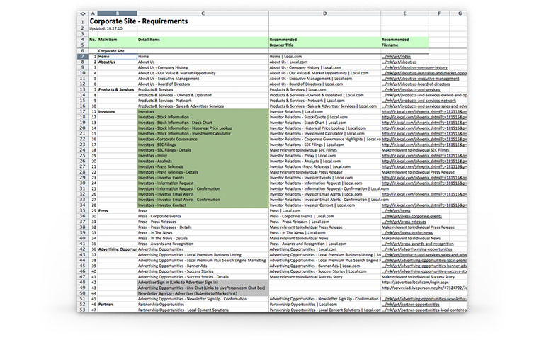
Task: Select column D header
Action: click(x=324, y=13)
